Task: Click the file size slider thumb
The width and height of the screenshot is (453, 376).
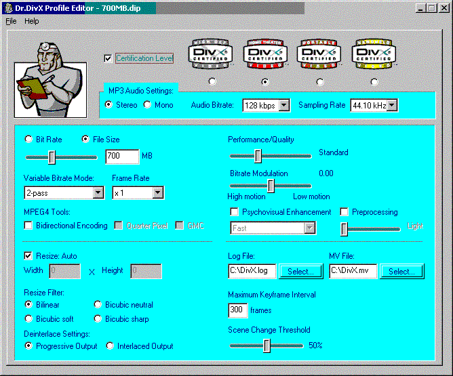Action: click(x=52, y=157)
